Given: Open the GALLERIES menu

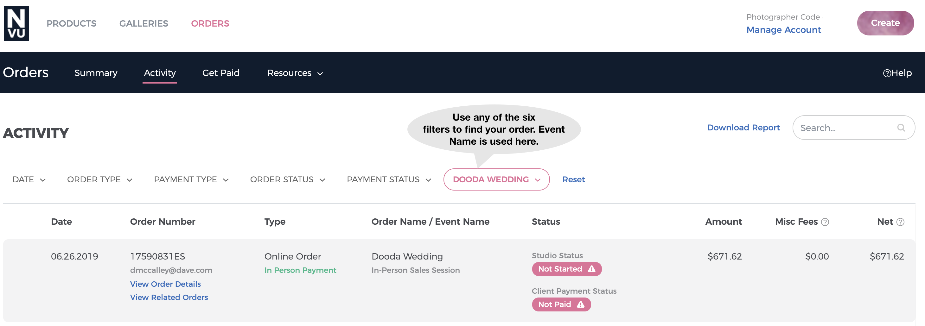Looking at the screenshot, I should [144, 23].
